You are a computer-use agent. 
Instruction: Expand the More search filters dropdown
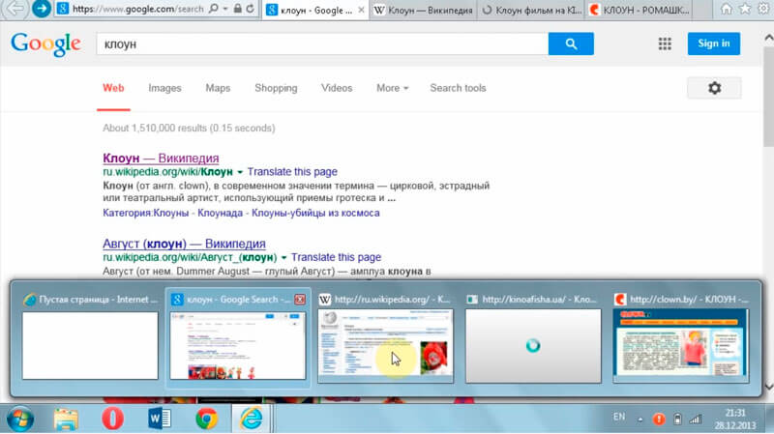coord(392,88)
